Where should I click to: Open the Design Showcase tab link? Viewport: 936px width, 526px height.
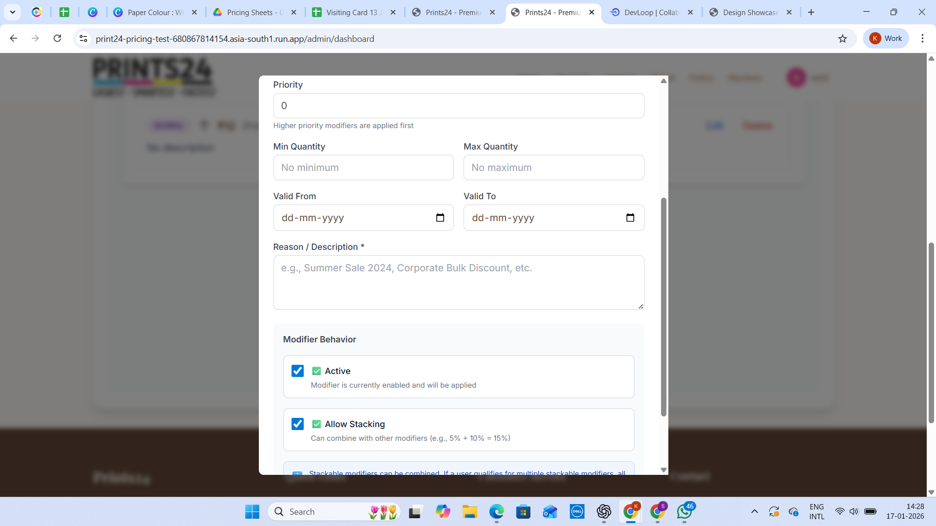[745, 12]
